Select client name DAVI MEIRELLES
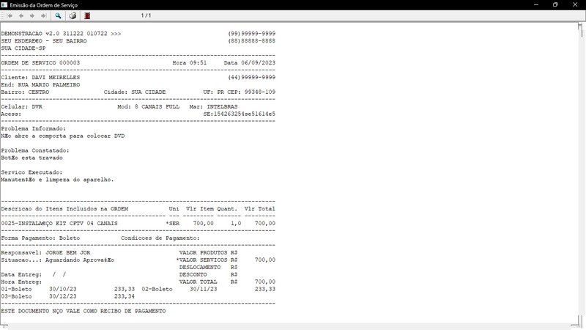The width and height of the screenshot is (586, 330). [x=56, y=78]
